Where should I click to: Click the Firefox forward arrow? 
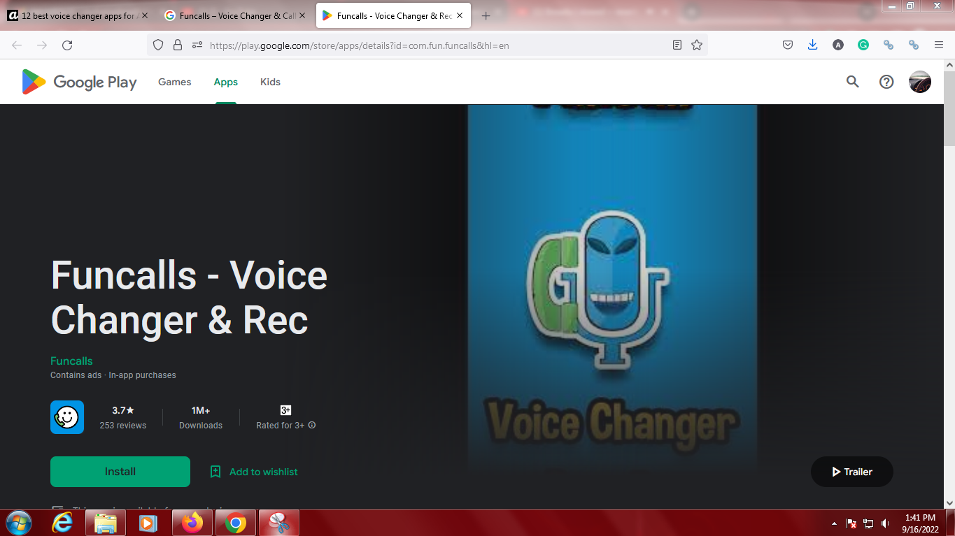(42, 45)
